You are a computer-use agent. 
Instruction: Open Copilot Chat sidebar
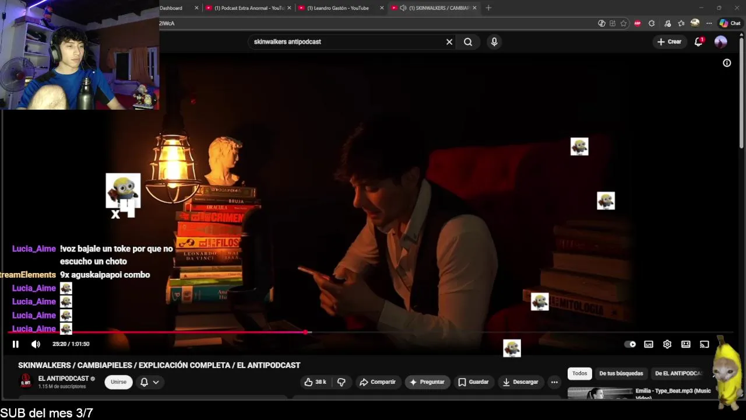pos(730,23)
